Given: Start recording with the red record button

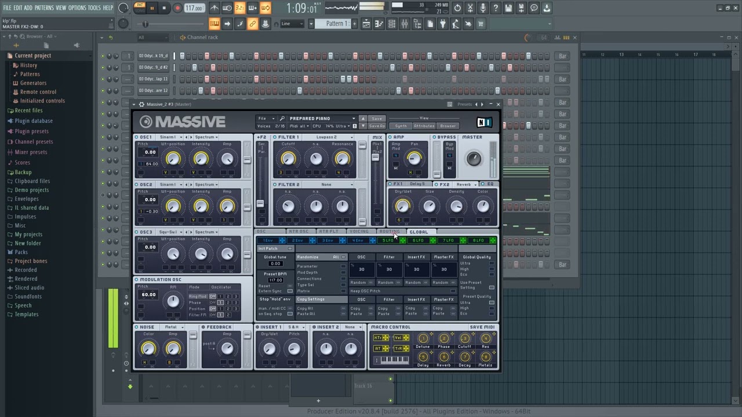Looking at the screenshot, I should click(x=177, y=8).
